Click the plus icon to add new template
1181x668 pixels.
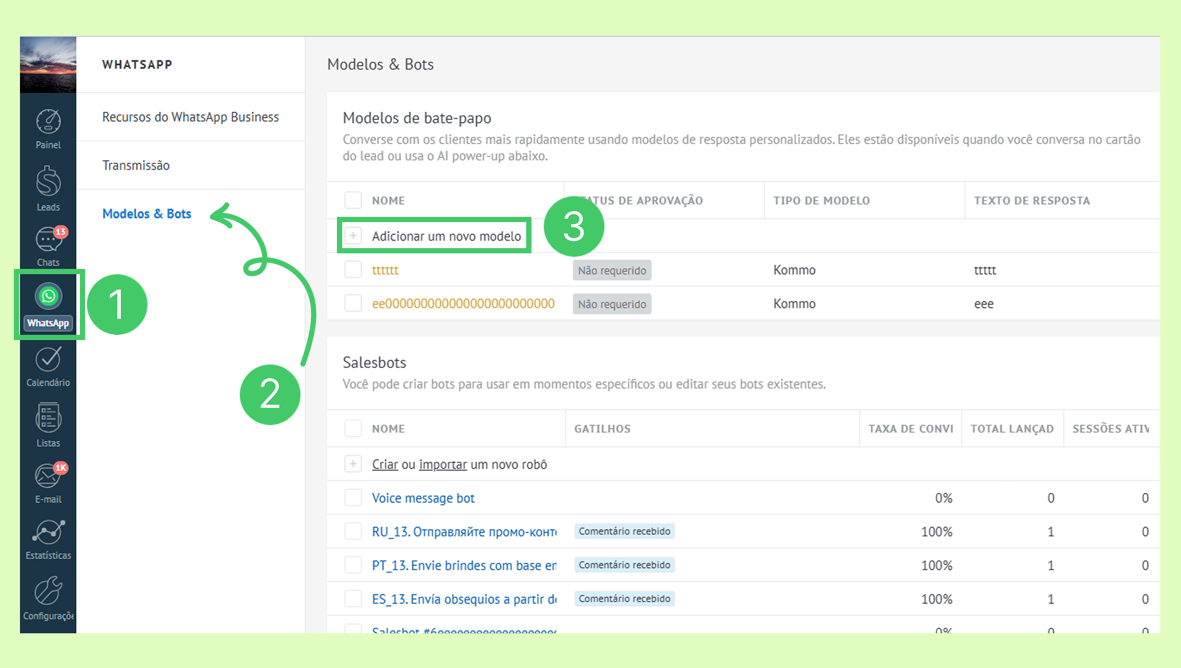(x=353, y=236)
